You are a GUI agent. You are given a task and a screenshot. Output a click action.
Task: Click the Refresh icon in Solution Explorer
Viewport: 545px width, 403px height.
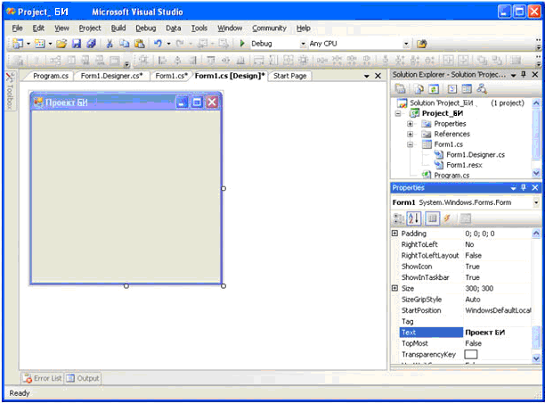[x=434, y=89]
